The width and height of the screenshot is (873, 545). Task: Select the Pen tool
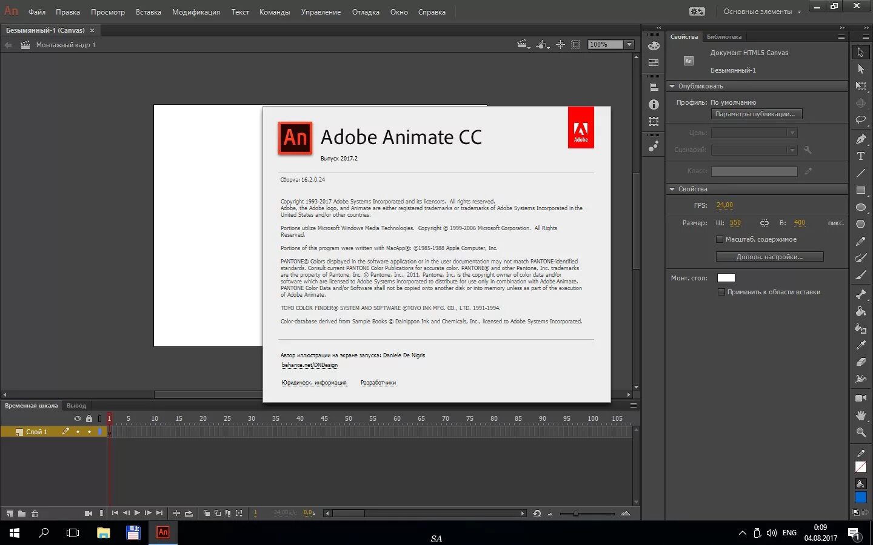pos(860,139)
